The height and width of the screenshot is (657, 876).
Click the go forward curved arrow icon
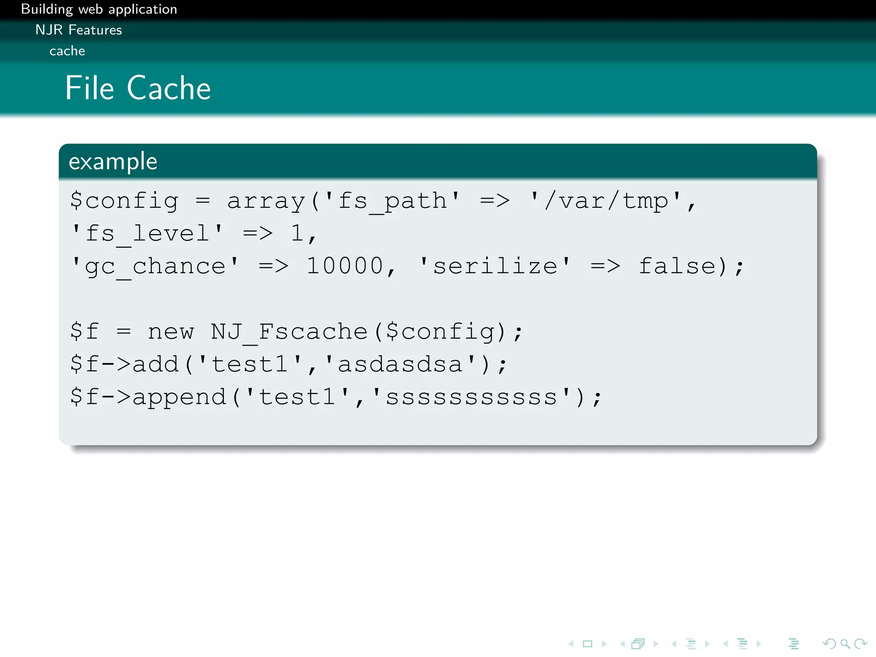tap(861, 644)
